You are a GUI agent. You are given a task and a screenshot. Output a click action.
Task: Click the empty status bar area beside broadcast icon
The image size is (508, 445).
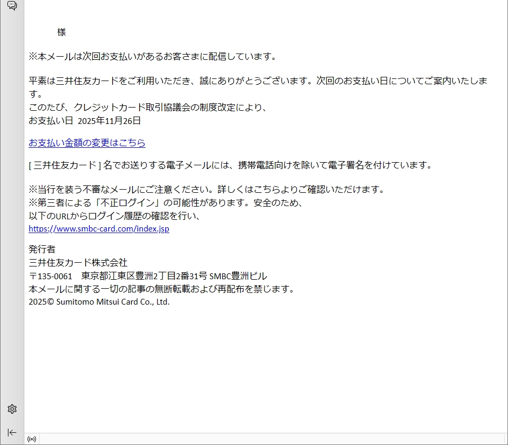pos(265,439)
